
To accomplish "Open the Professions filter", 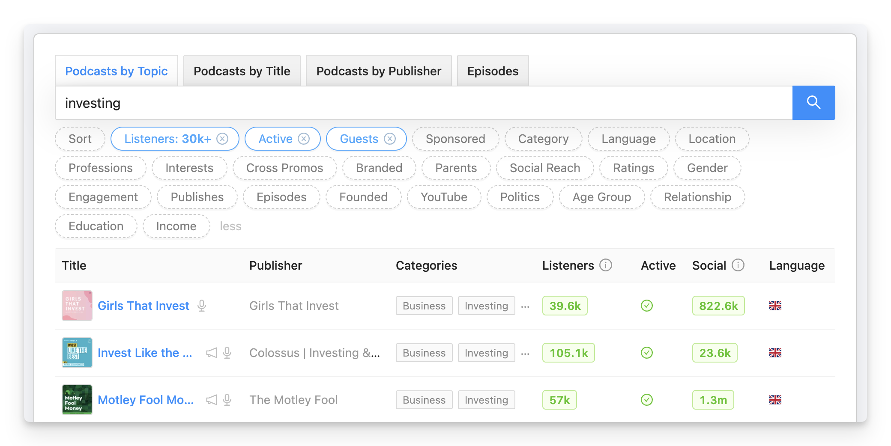I will coord(101,168).
